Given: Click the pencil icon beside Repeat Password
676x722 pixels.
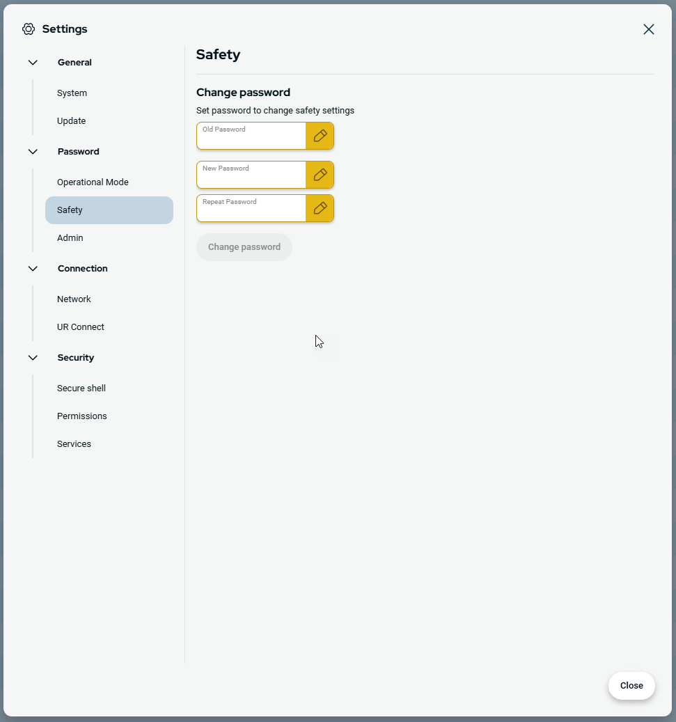Looking at the screenshot, I should click(x=320, y=208).
